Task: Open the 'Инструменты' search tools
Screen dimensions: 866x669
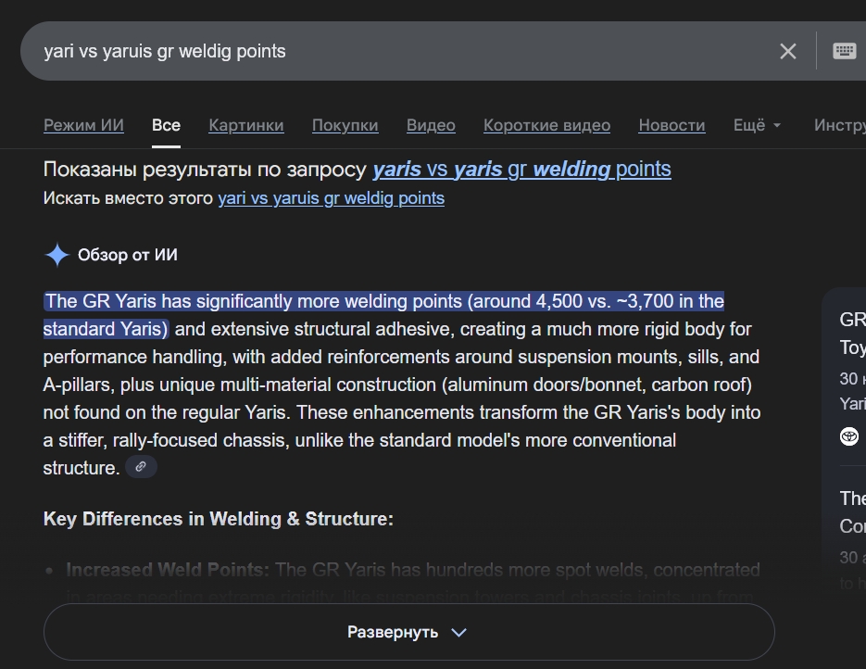Action: click(839, 125)
